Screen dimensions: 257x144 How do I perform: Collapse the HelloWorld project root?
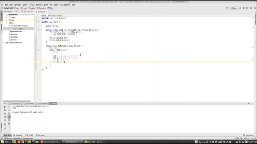[4, 14]
